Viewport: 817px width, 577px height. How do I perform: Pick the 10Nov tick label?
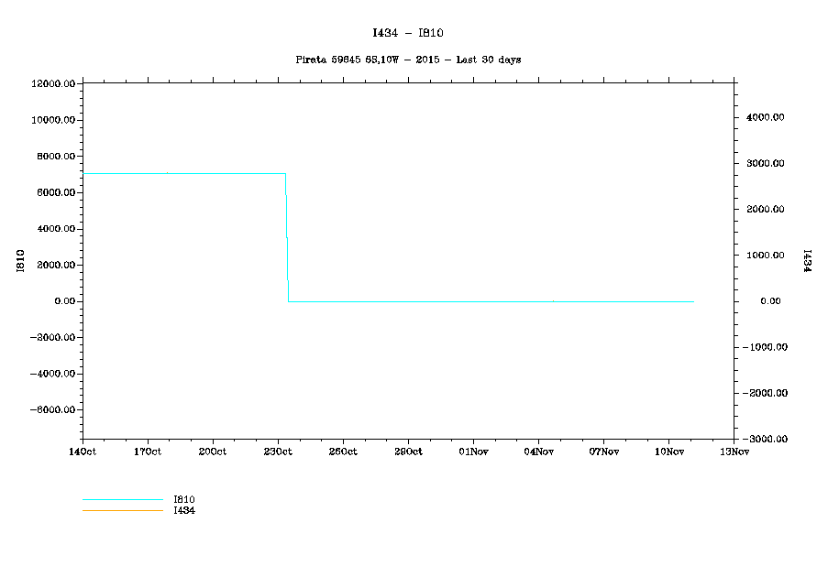tap(668, 452)
